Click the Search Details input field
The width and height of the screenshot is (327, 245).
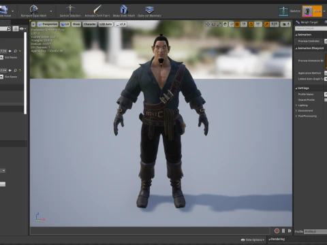[311, 29]
